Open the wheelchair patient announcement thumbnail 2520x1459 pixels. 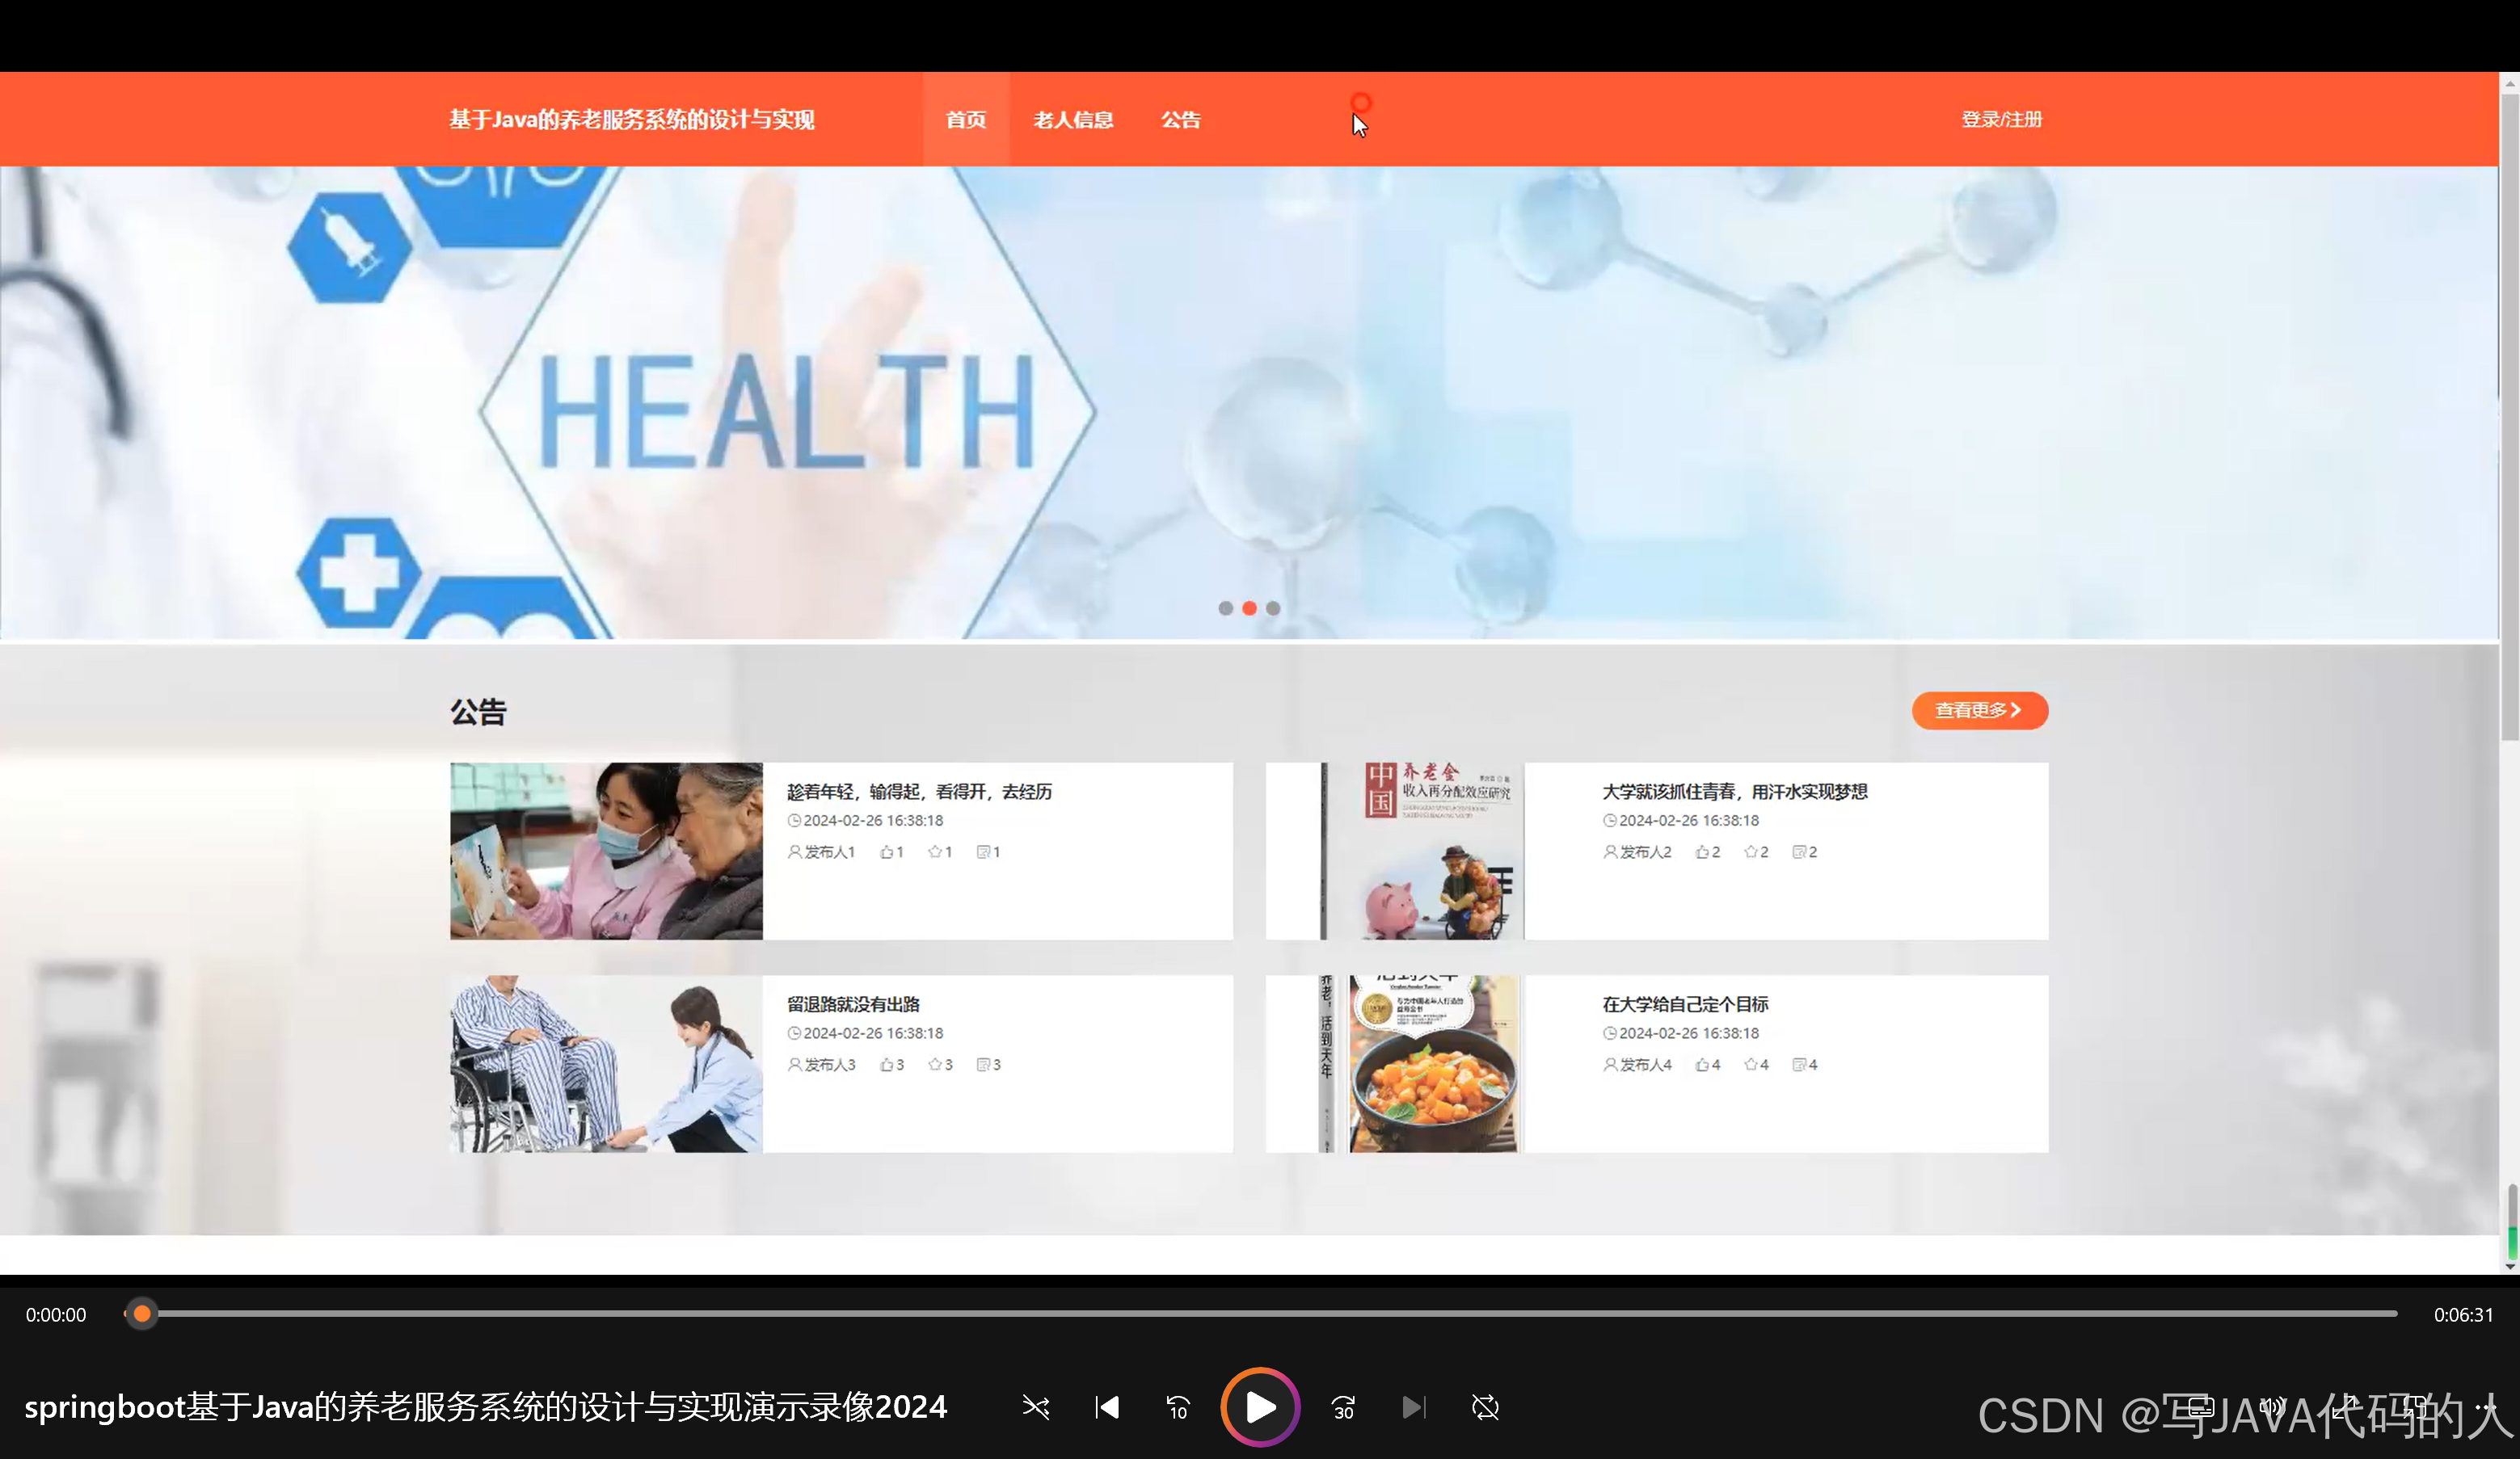tap(606, 1063)
